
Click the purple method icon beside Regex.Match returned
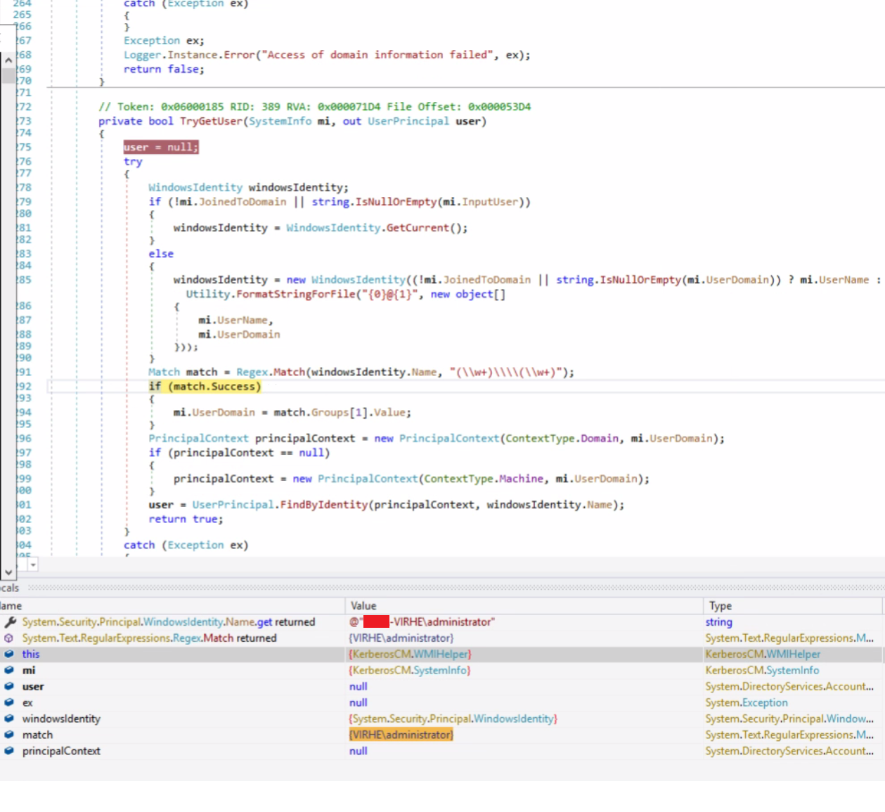point(9,638)
